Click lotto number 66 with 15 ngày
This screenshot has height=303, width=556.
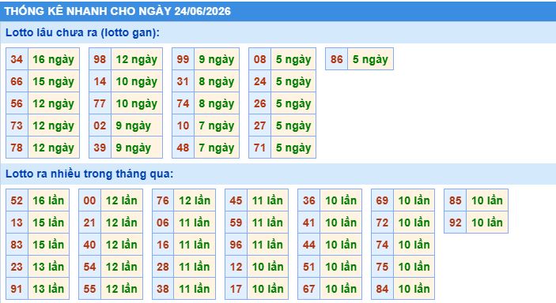(x=17, y=81)
